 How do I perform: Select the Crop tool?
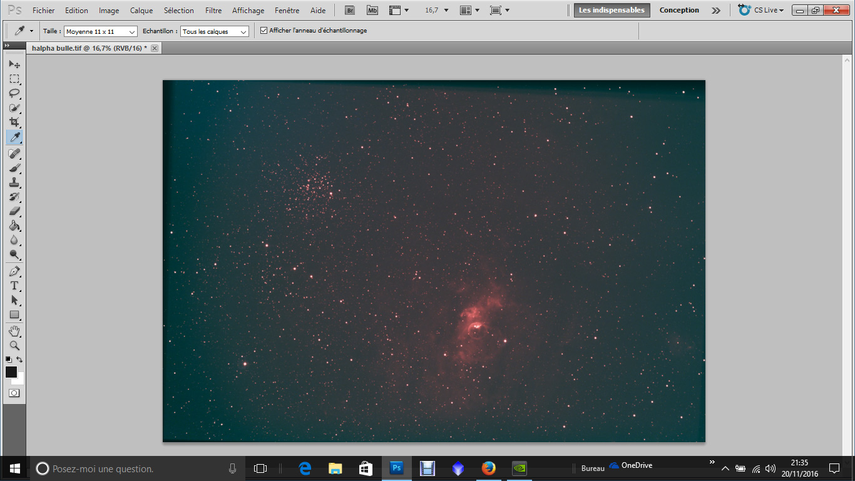14,122
